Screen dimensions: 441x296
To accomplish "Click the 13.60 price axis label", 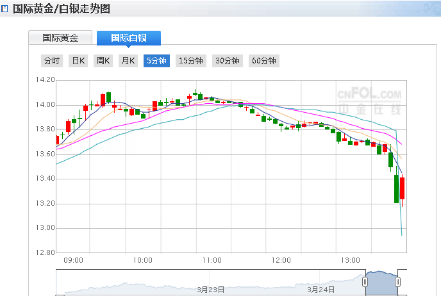I will 45,154.
